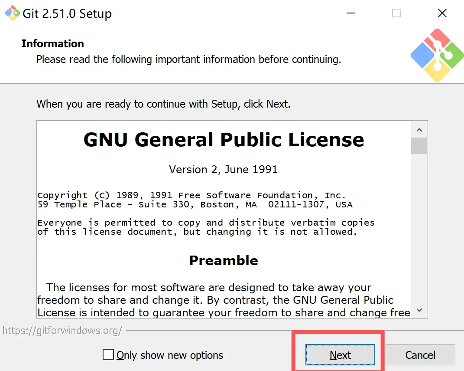Click the Git icon in title bar
This screenshot has height=371, width=464.
click(x=12, y=13)
